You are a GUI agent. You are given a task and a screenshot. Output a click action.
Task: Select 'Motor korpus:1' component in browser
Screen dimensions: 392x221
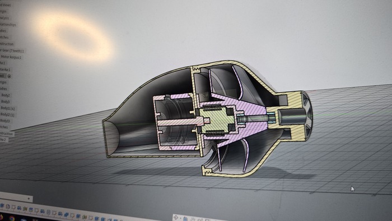(x=11, y=57)
